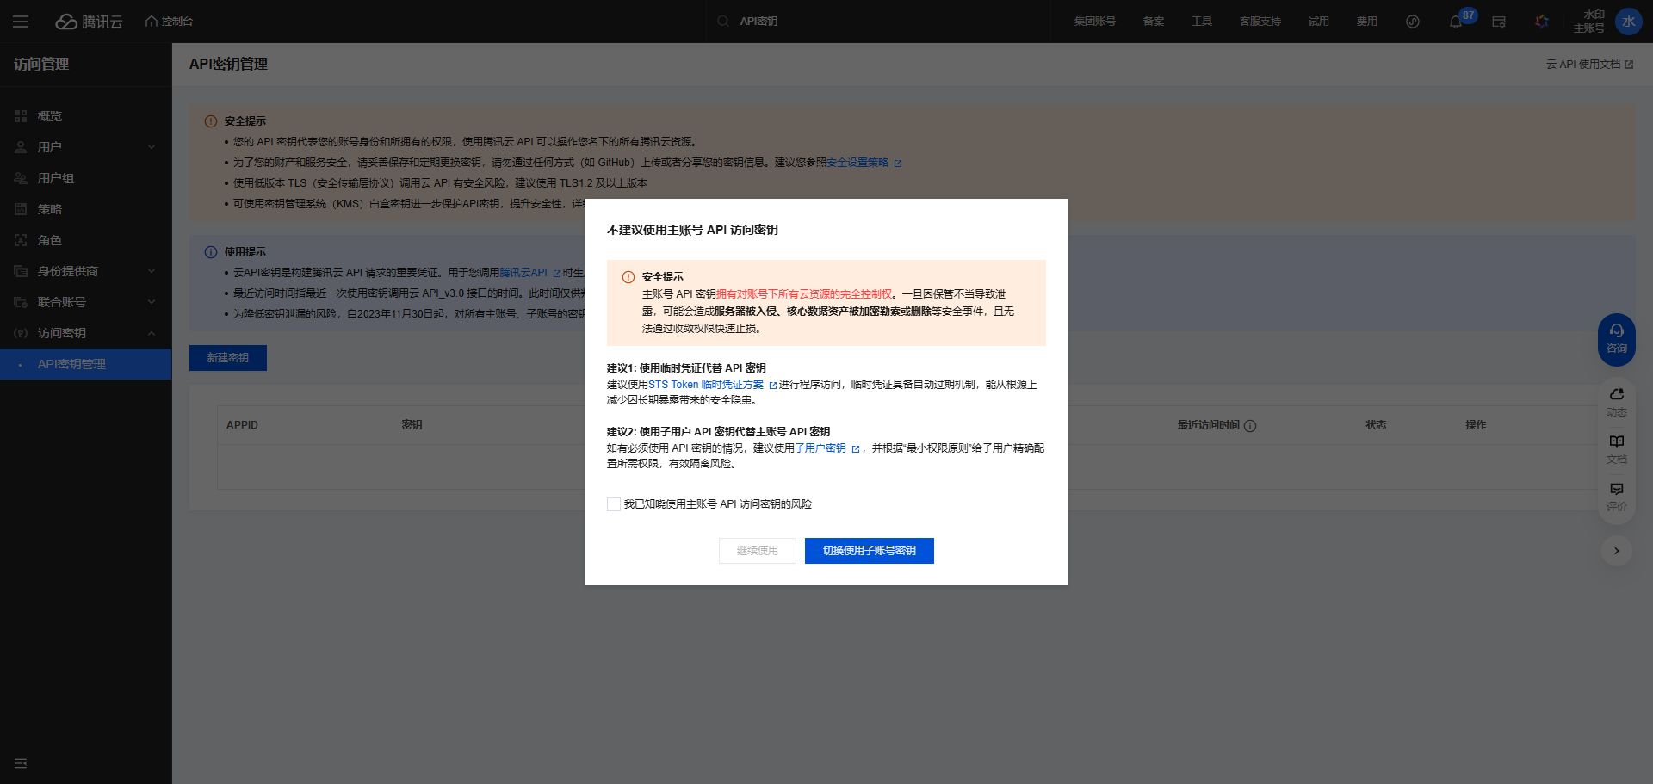Expand the 用户 section in left sidebar

click(x=85, y=147)
